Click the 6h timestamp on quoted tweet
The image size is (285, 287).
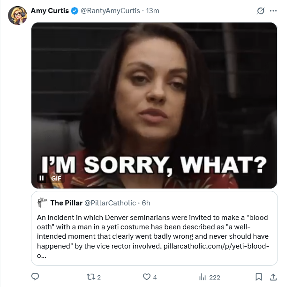[146, 203]
